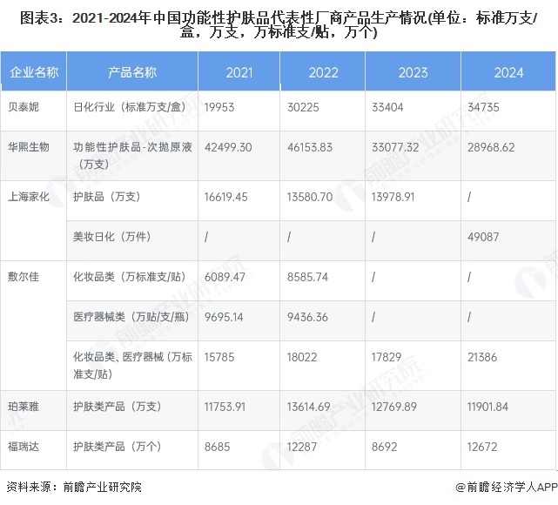Image resolution: width=558 pixels, height=505 pixels.
Task: Select the 2023 column header
Action: pos(413,72)
